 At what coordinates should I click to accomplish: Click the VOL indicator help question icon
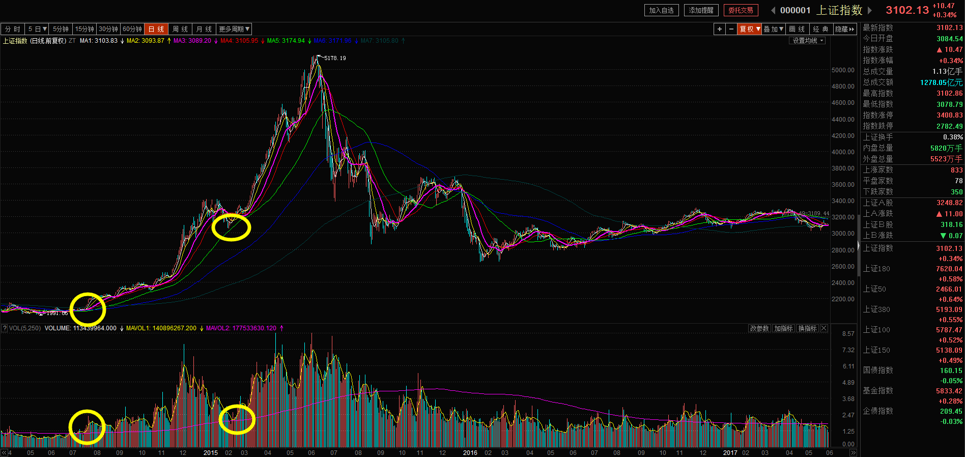point(5,328)
